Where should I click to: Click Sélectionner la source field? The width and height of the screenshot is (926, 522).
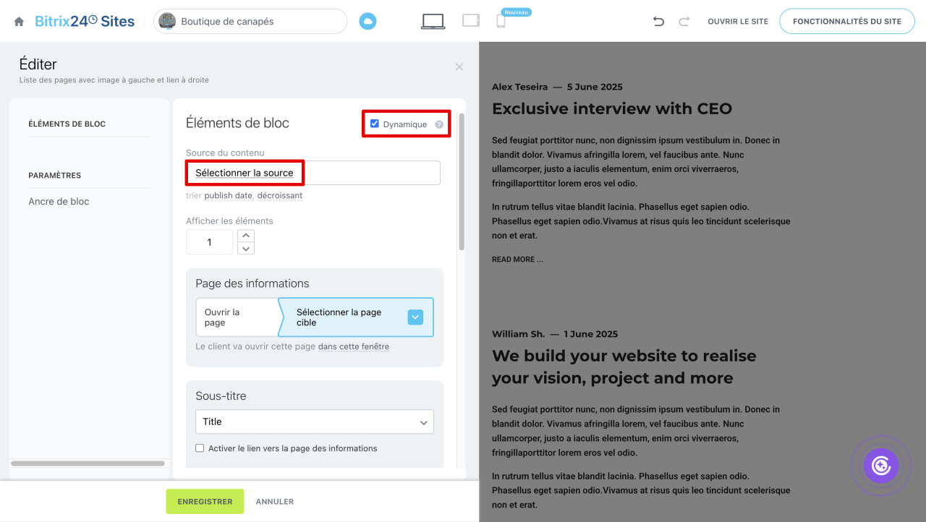coord(313,173)
